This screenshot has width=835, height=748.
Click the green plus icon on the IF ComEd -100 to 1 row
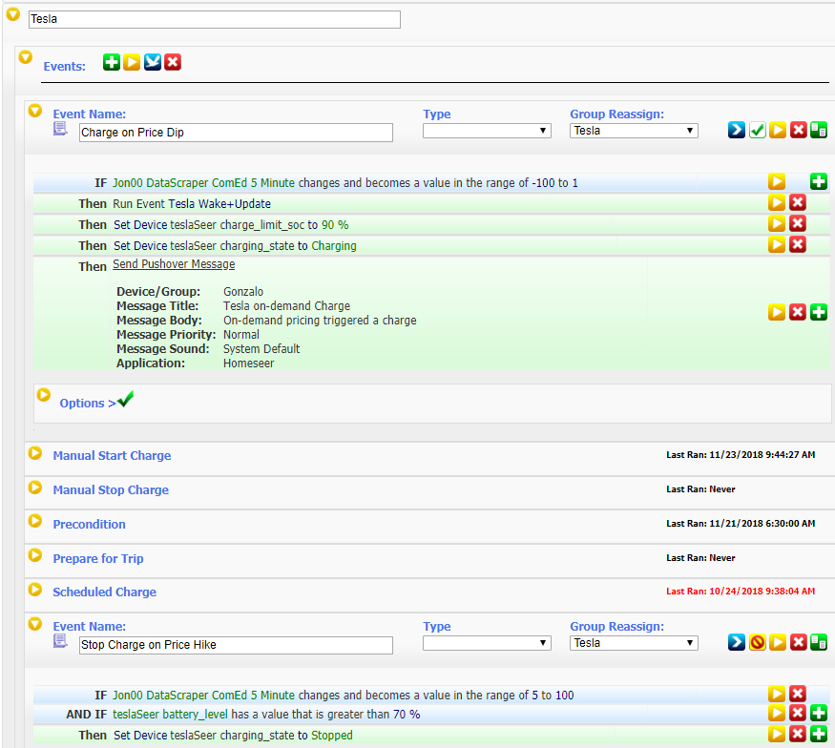pos(818,181)
